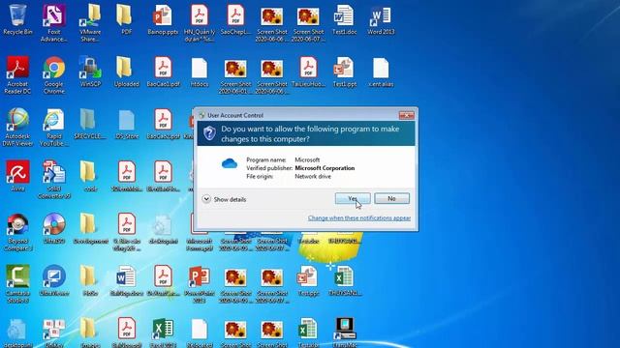Select the Acrobat Reader DC shortcut
The height and width of the screenshot is (348, 620).
[17, 75]
